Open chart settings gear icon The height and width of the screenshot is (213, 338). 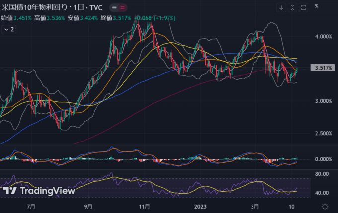pyautogui.click(x=324, y=206)
